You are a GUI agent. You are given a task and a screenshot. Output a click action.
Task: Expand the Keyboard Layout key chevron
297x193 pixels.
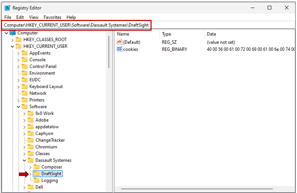pyautogui.click(x=18, y=87)
